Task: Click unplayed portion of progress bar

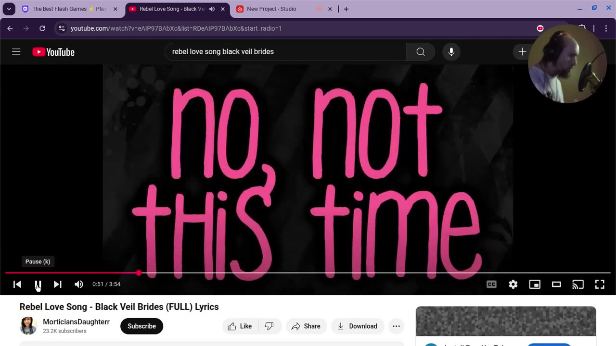Action: tap(376, 273)
